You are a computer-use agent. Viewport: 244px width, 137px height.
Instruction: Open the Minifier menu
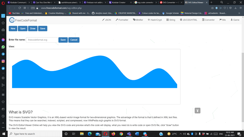click(138, 20)
